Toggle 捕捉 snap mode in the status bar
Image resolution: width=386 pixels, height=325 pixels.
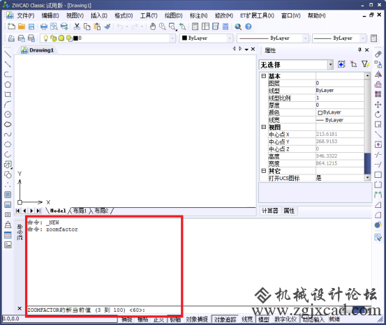click(x=127, y=319)
